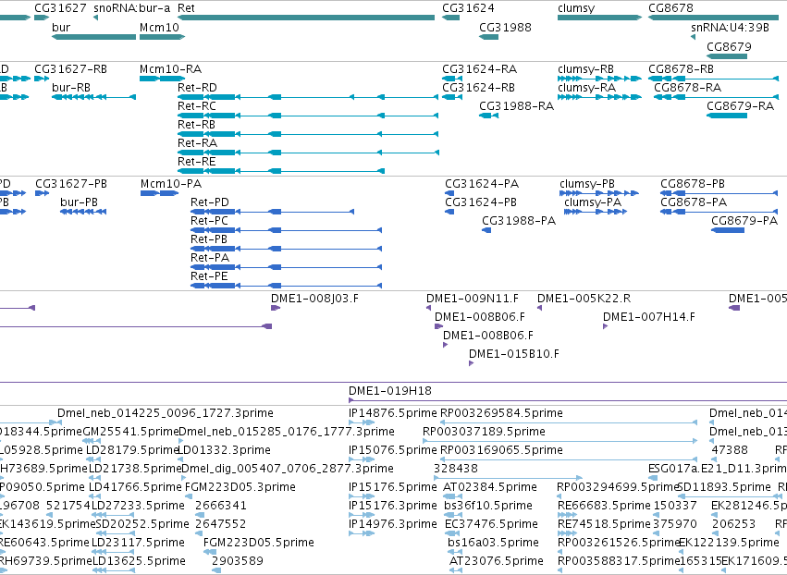Click the CG31624-RA transcript label
Screen dimensions: 787x575
point(480,68)
